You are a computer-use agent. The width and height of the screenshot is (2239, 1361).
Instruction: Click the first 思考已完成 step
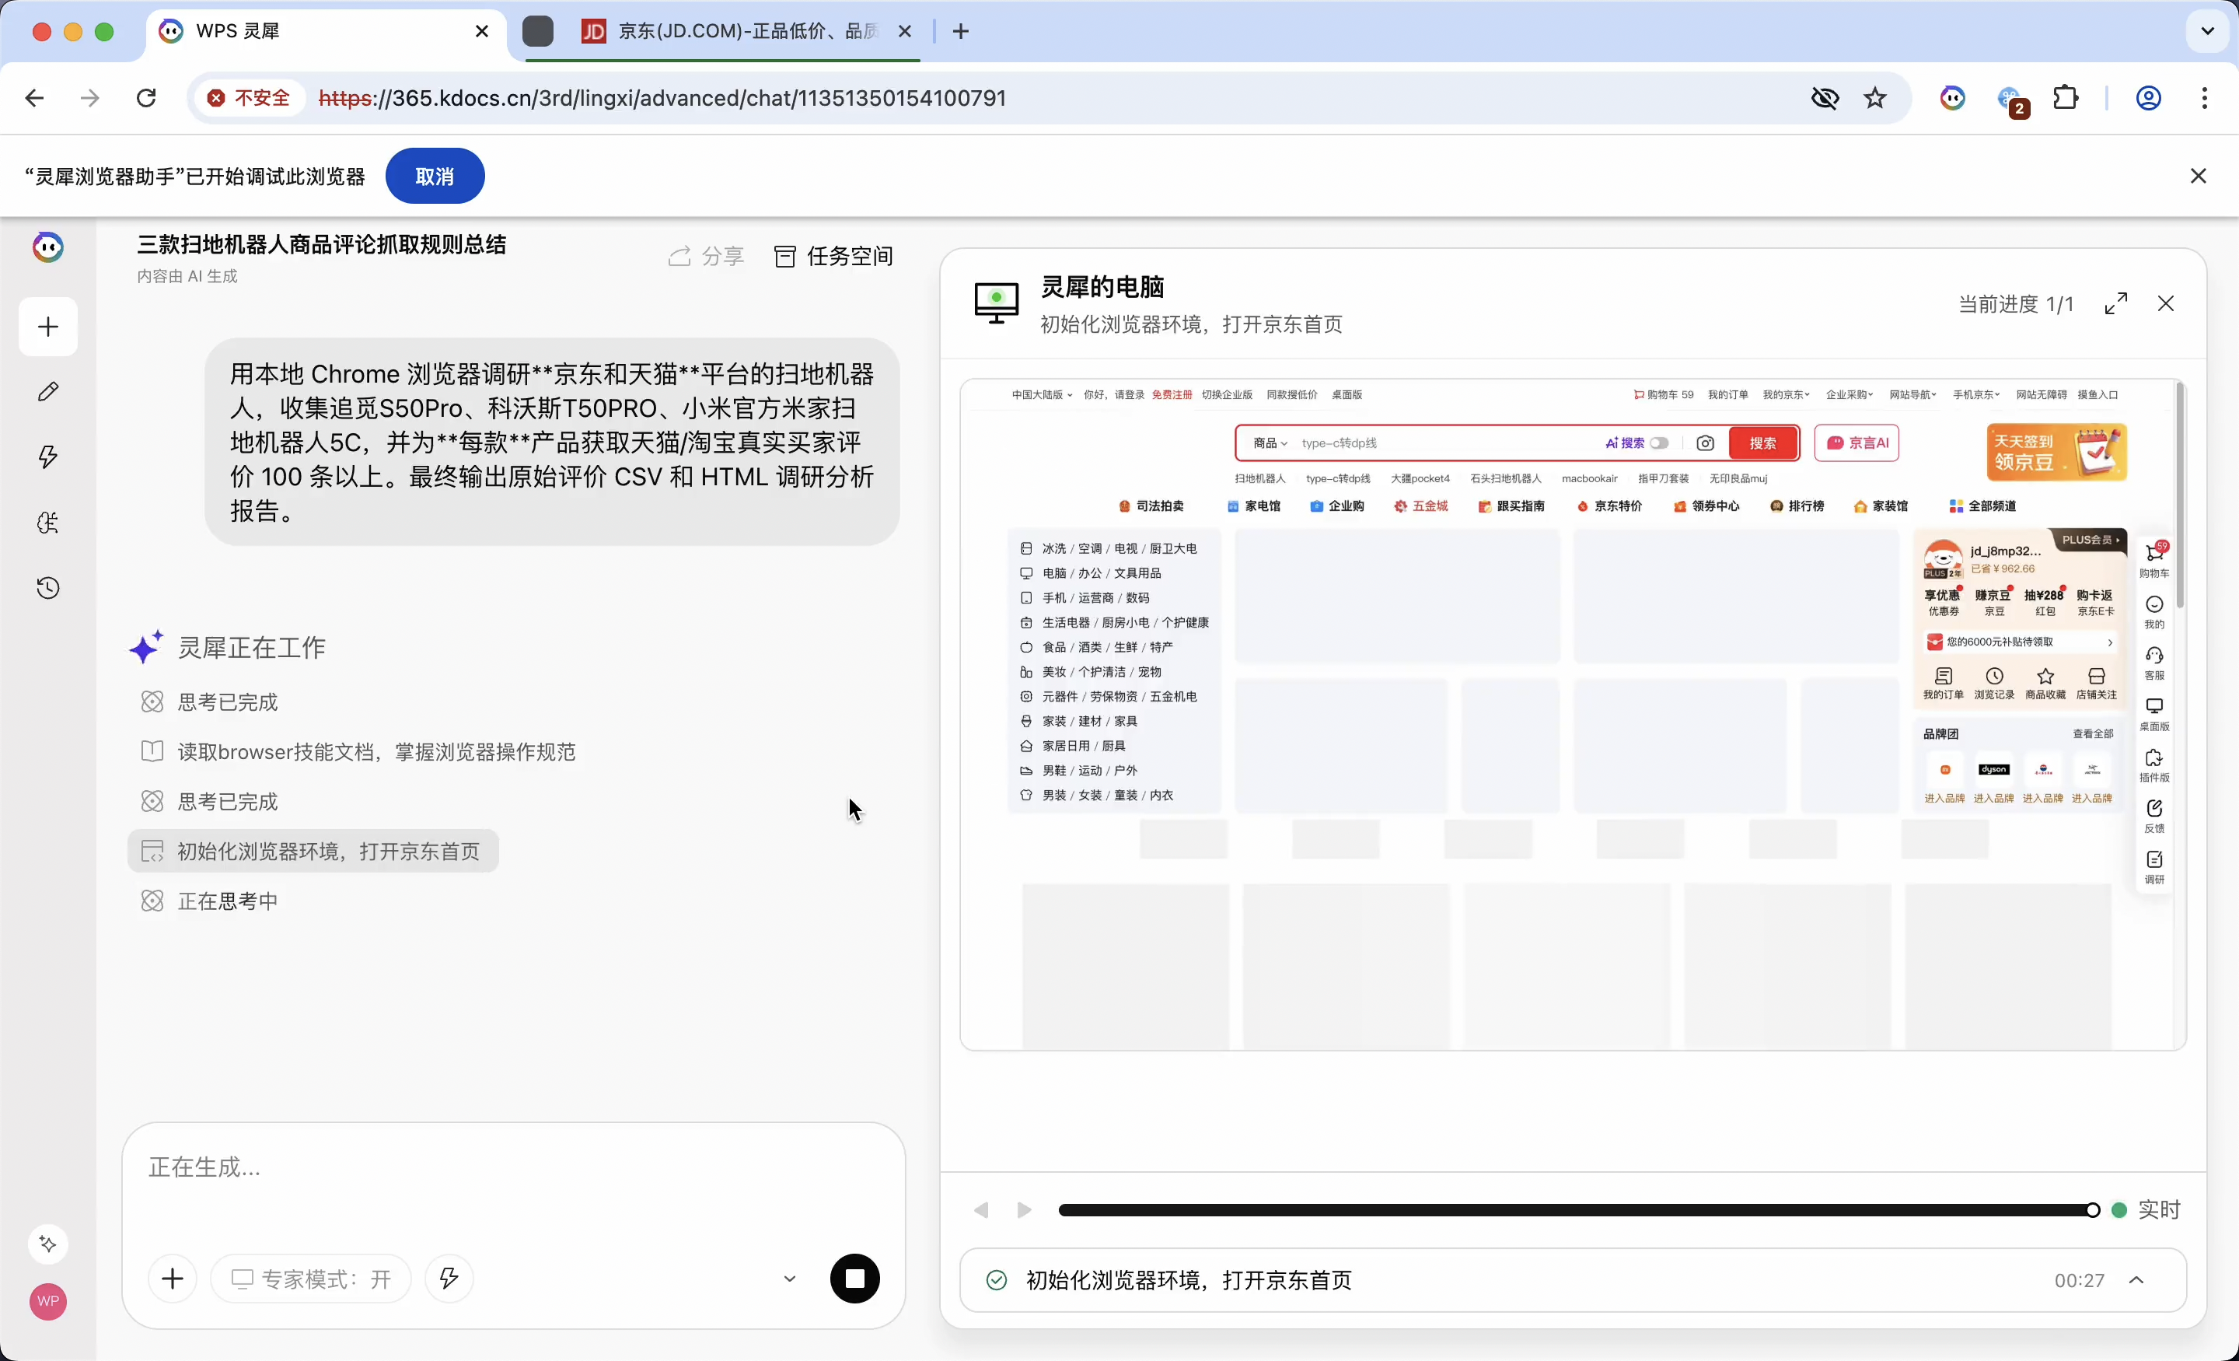pos(210,701)
